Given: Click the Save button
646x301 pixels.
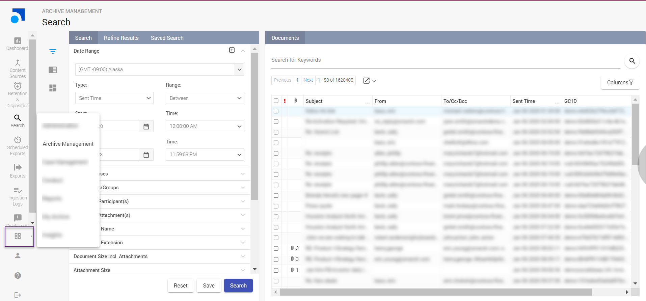Looking at the screenshot, I should point(209,285).
